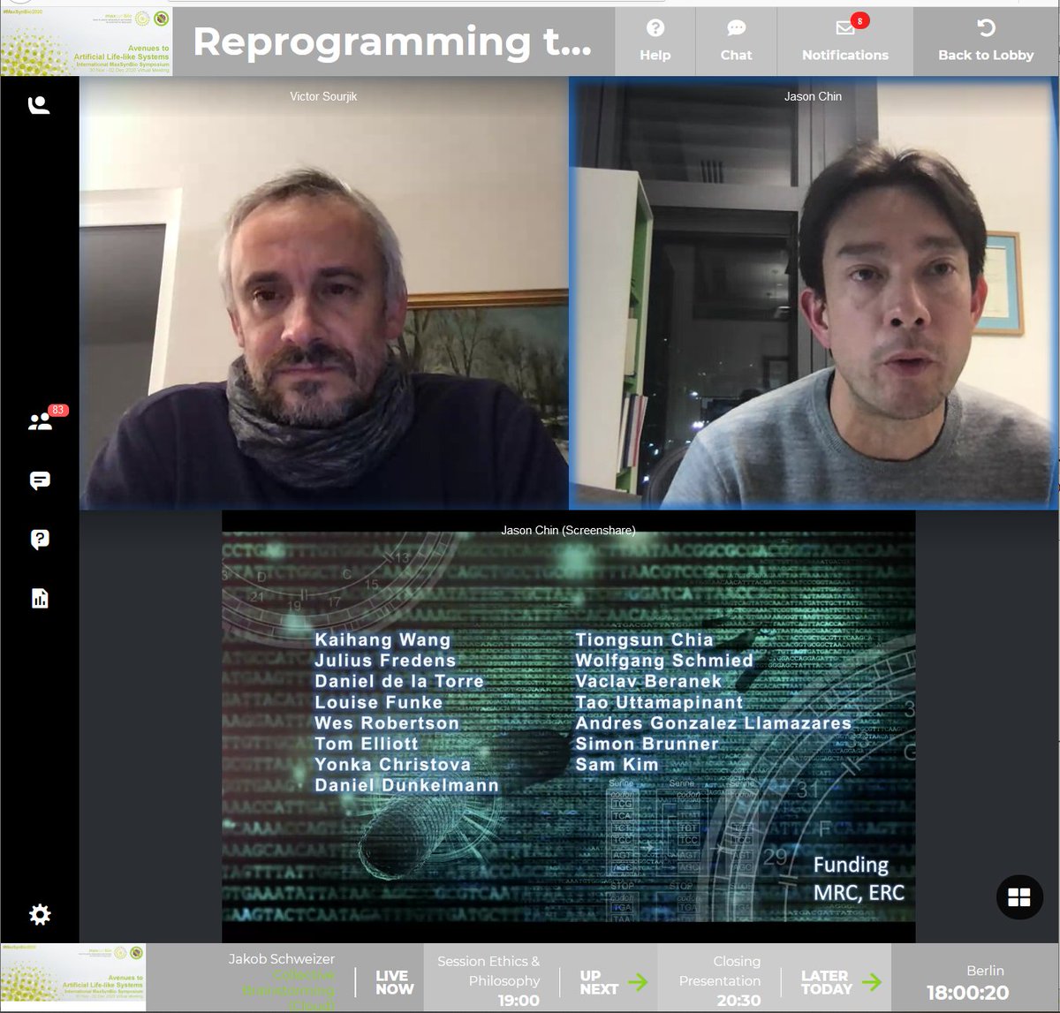Toggle the grid layout view button
The image size is (1060, 1013).
pyautogui.click(x=1019, y=897)
